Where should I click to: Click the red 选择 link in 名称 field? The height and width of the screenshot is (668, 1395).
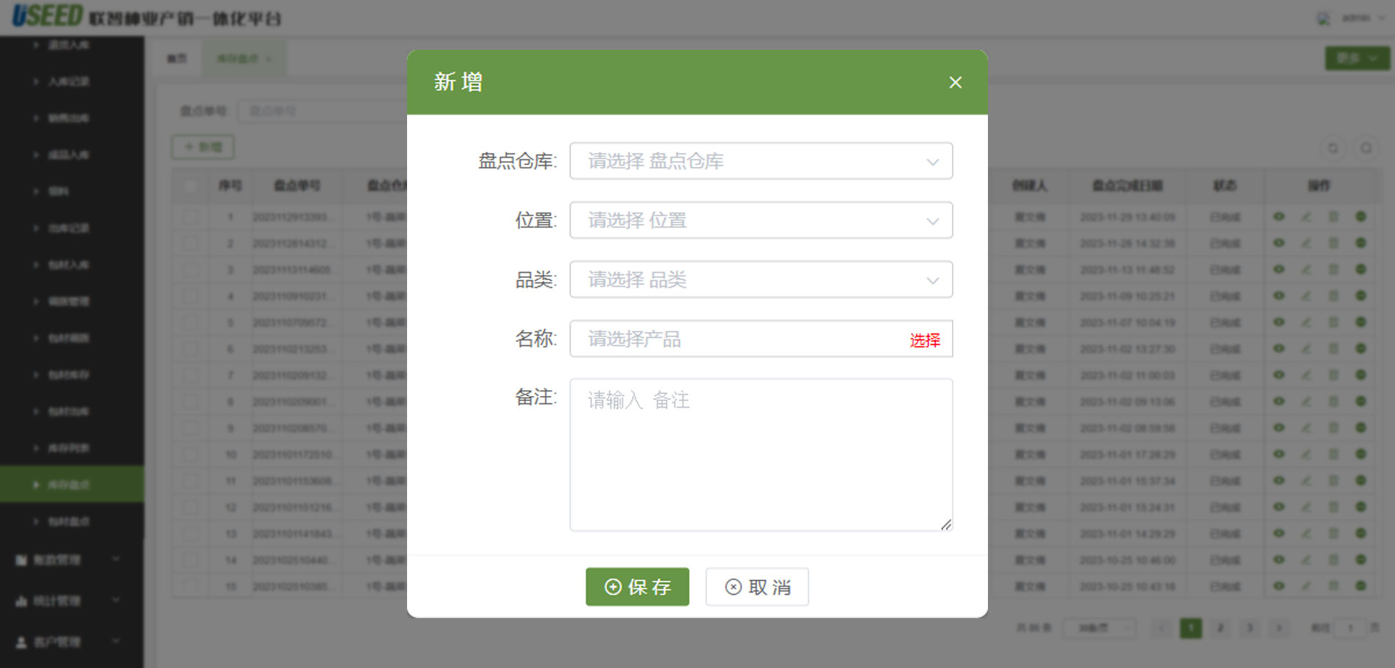[924, 340]
